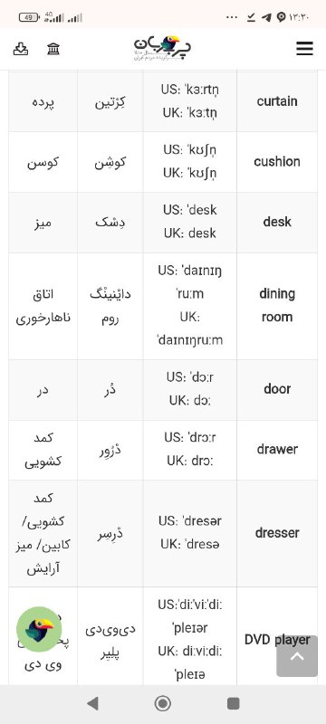This screenshot has height=724, width=326.
Task: Tap the three dots status icon
Action: pyautogui.click(x=232, y=17)
